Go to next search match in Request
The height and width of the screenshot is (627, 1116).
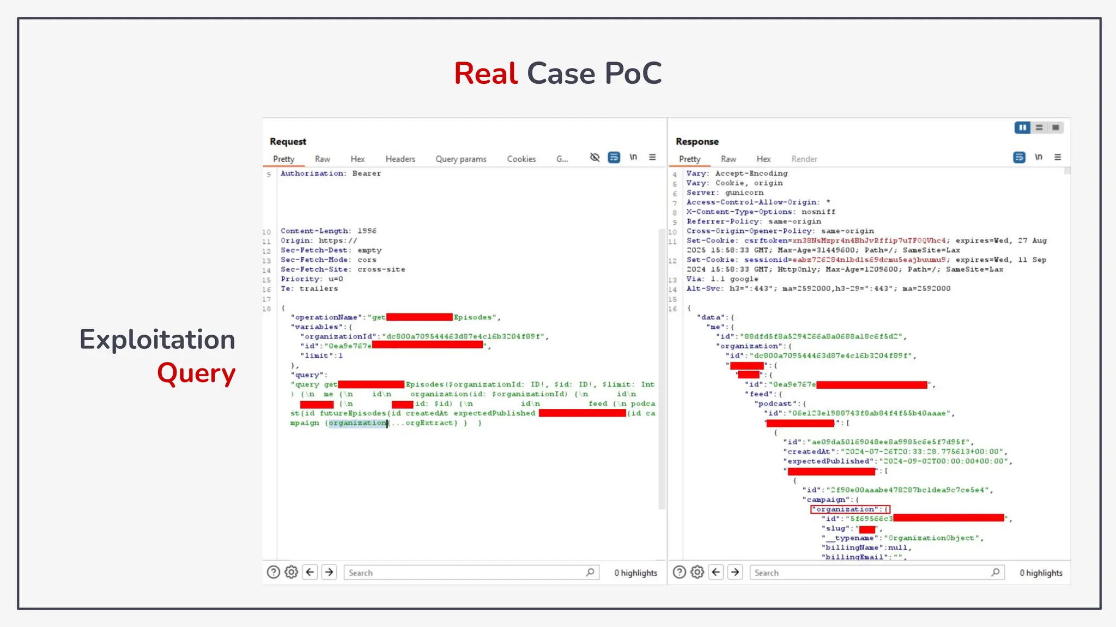329,572
